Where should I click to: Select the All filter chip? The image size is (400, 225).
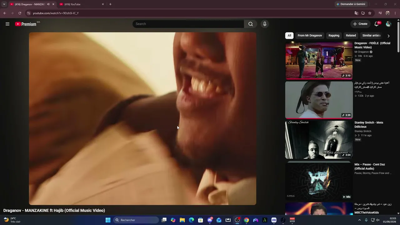(289, 36)
